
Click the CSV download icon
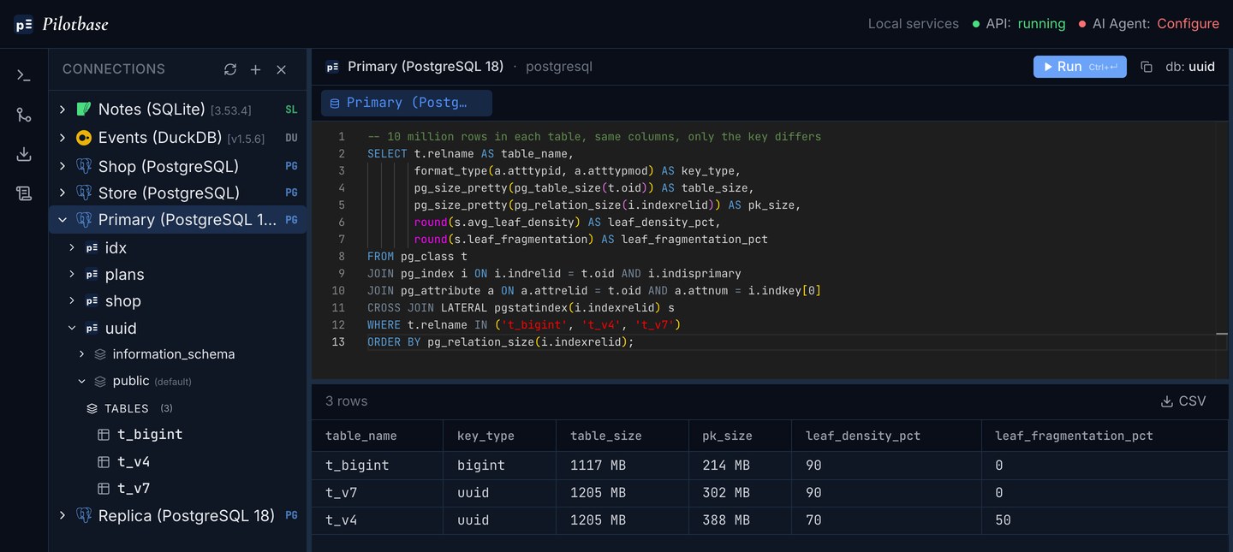(1166, 401)
